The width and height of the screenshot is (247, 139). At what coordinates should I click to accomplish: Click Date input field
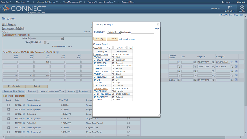(x=37, y=42)
